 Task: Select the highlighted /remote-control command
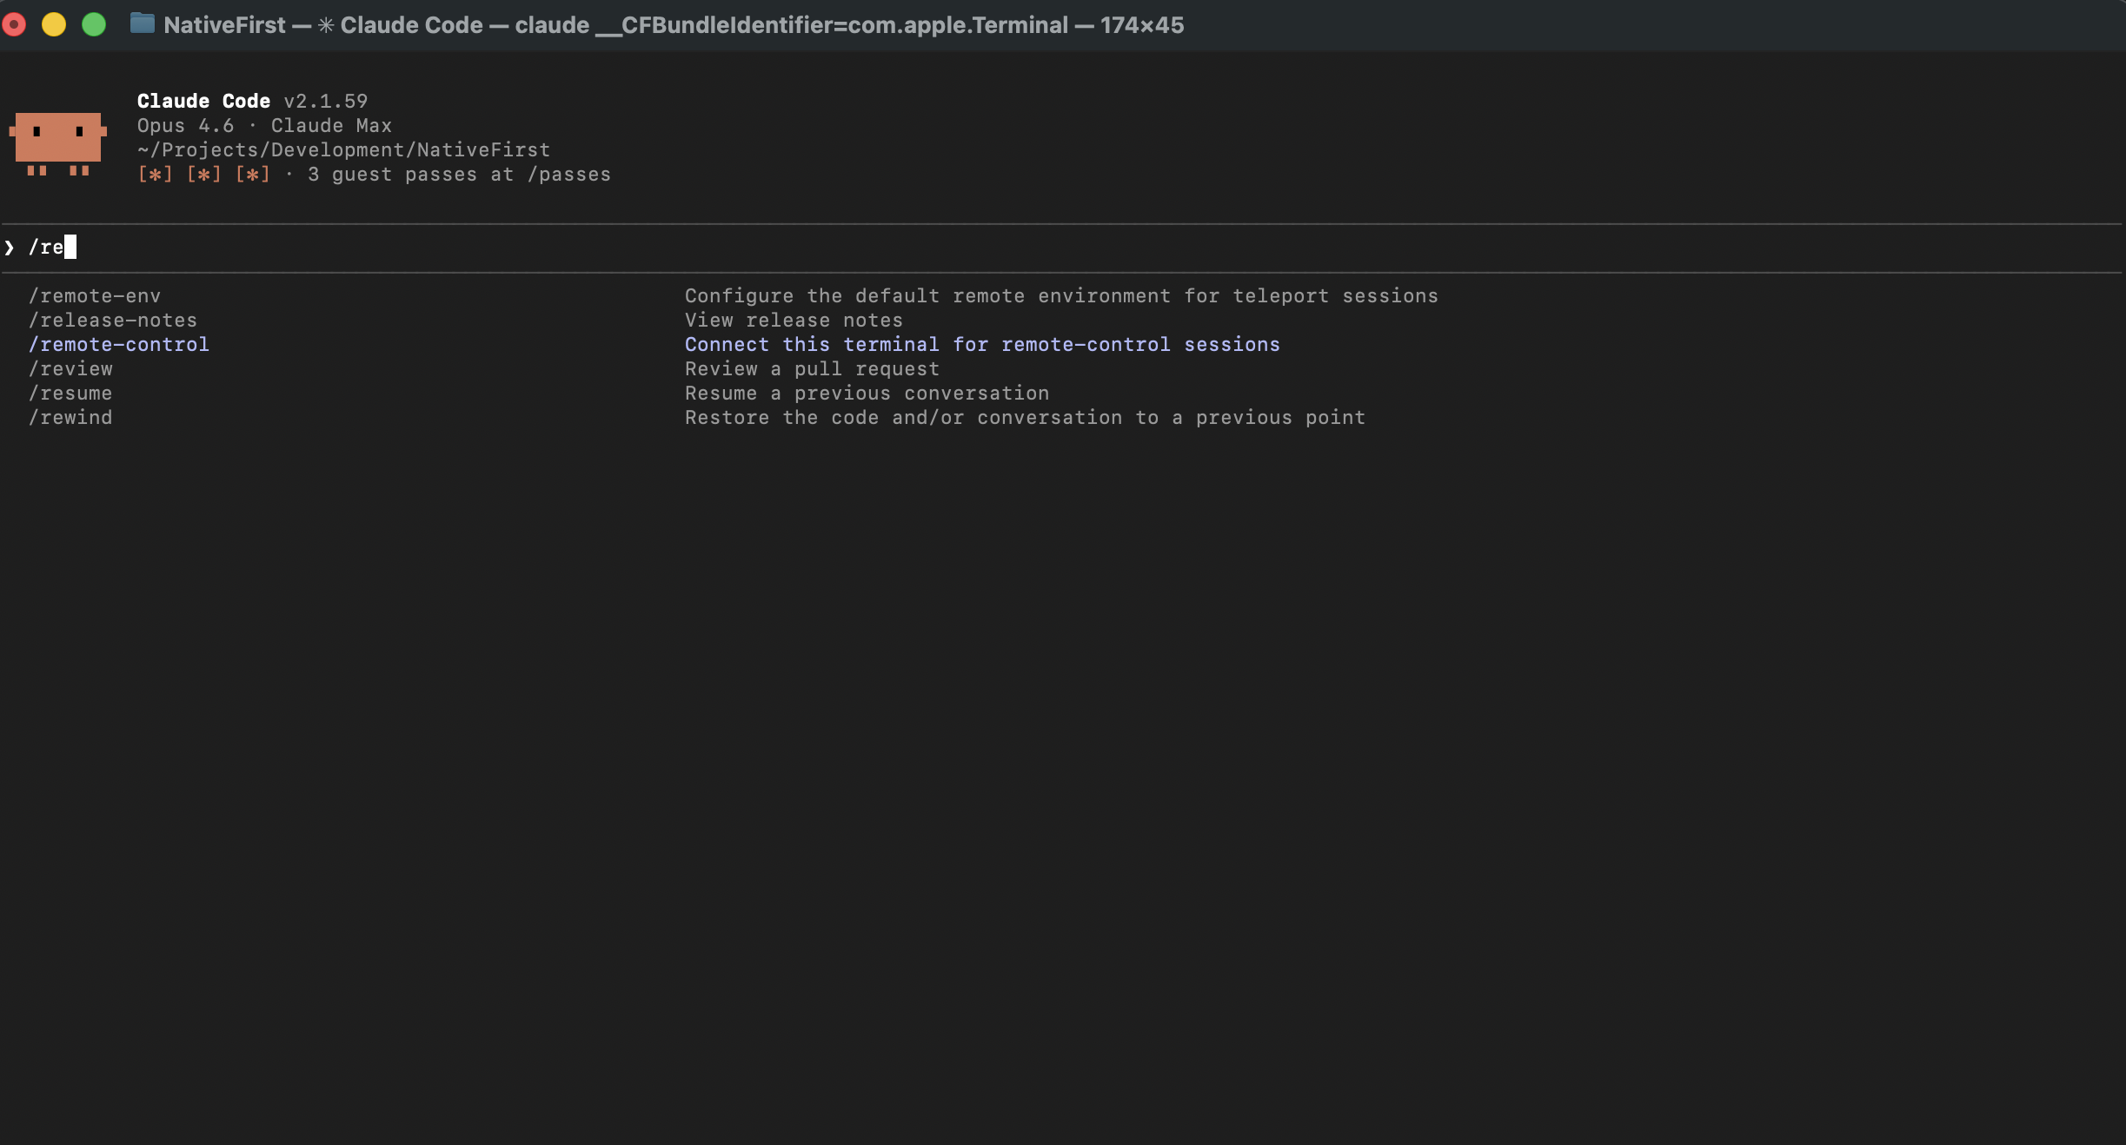(x=119, y=344)
